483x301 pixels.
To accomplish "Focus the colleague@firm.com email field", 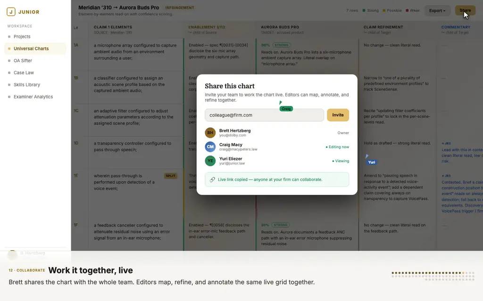I will coord(264,115).
